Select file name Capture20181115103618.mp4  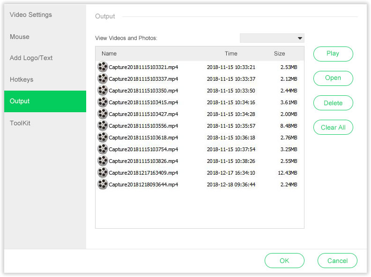tap(143, 138)
